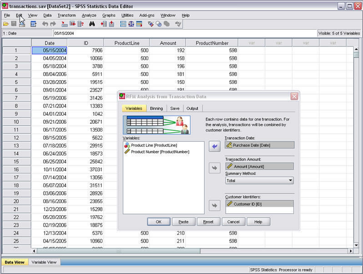Click the ID cell 10066
The image size is (363, 274).
point(86,58)
